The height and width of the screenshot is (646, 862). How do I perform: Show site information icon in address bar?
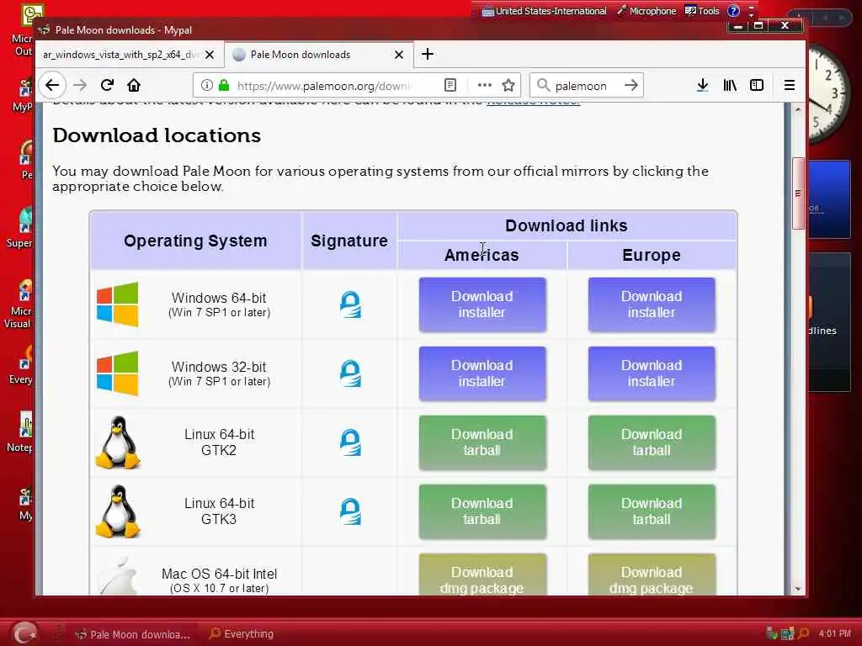207,85
